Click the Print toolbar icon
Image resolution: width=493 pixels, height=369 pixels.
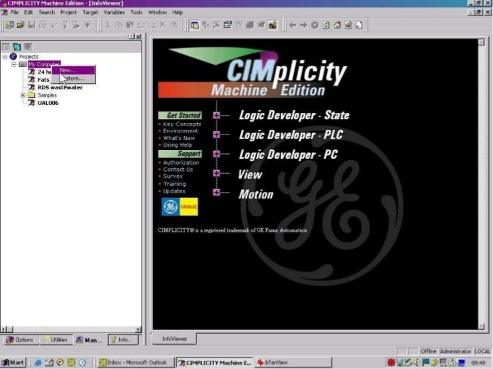tap(43, 25)
